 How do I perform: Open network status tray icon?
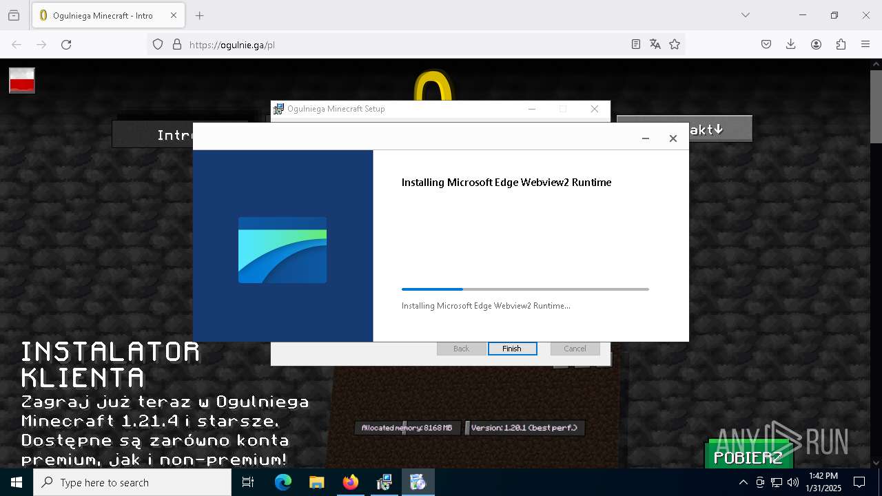(777, 482)
